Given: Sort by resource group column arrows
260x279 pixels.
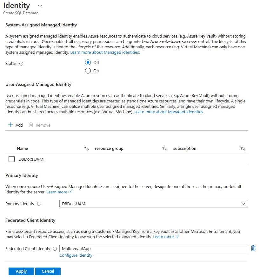Looking at the screenshot, I should point(164,149).
